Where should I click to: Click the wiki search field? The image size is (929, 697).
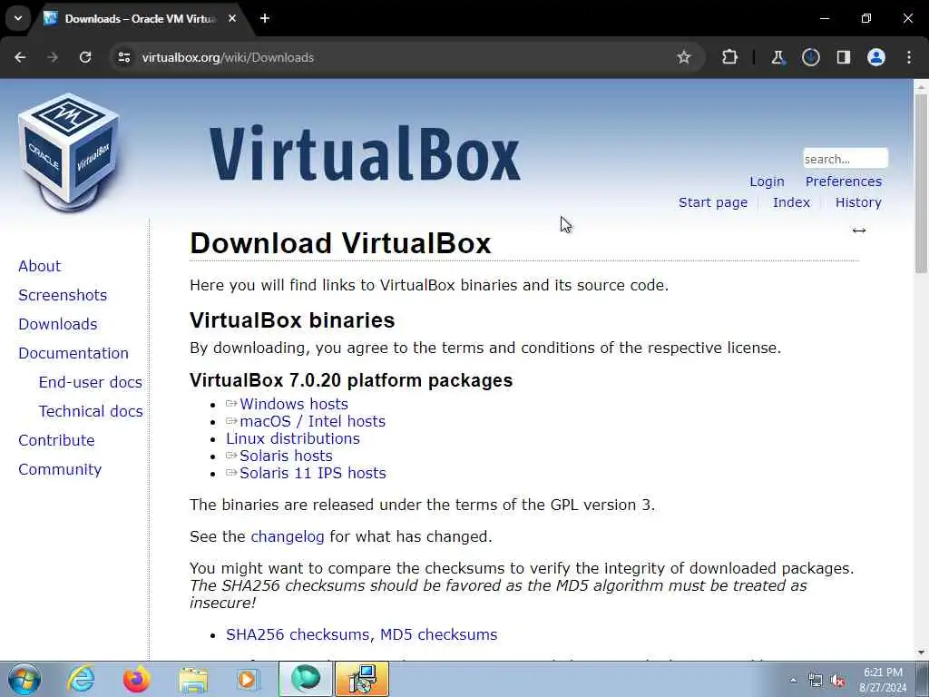[845, 159]
